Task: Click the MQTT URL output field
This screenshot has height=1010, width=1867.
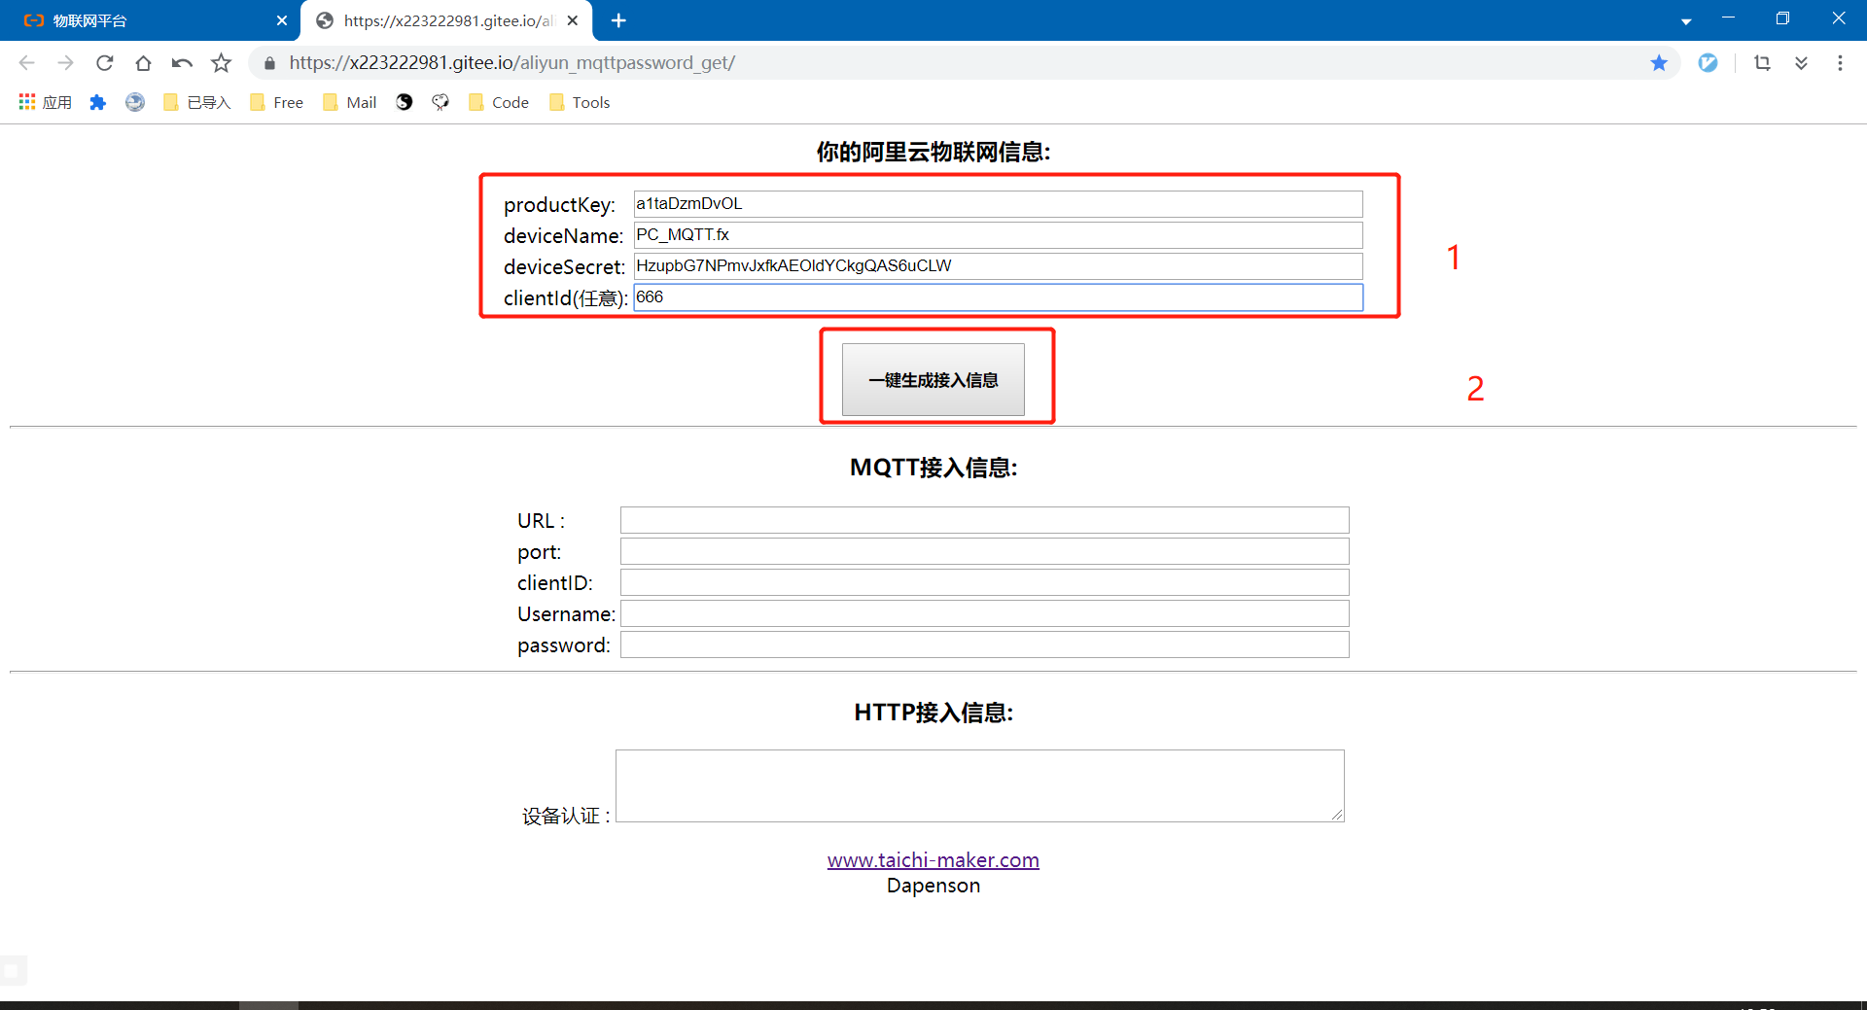Action: tap(985, 520)
